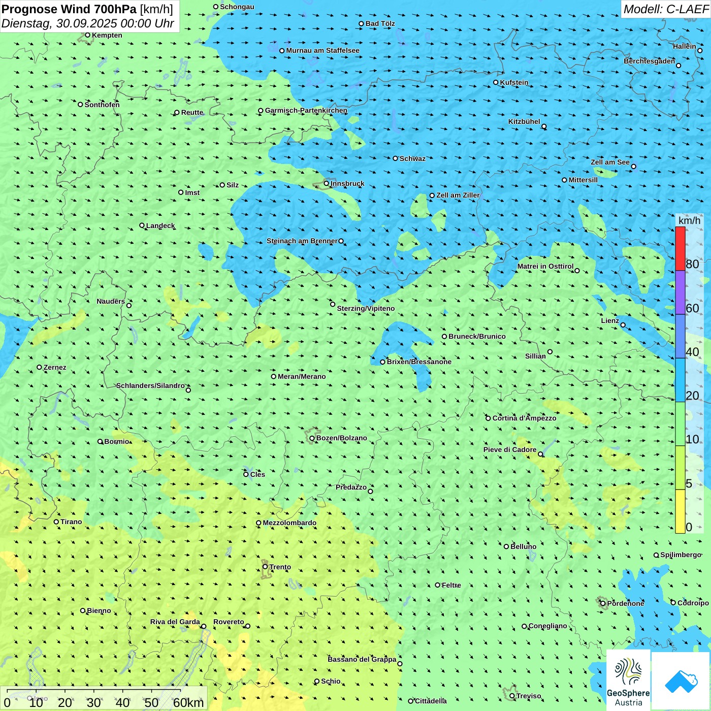Select the Berchtesgaden city label

coord(650,61)
